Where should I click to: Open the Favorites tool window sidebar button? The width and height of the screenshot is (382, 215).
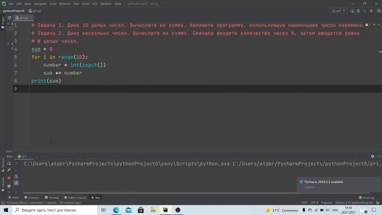point(3,183)
